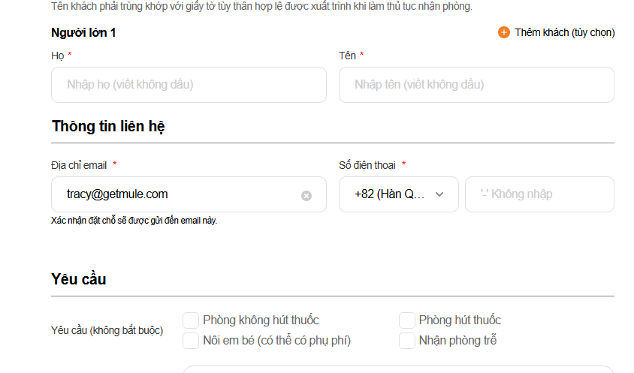Screen dimensions: 634x373
Task: Clear the email field with the X icon
Action: [x=306, y=196]
